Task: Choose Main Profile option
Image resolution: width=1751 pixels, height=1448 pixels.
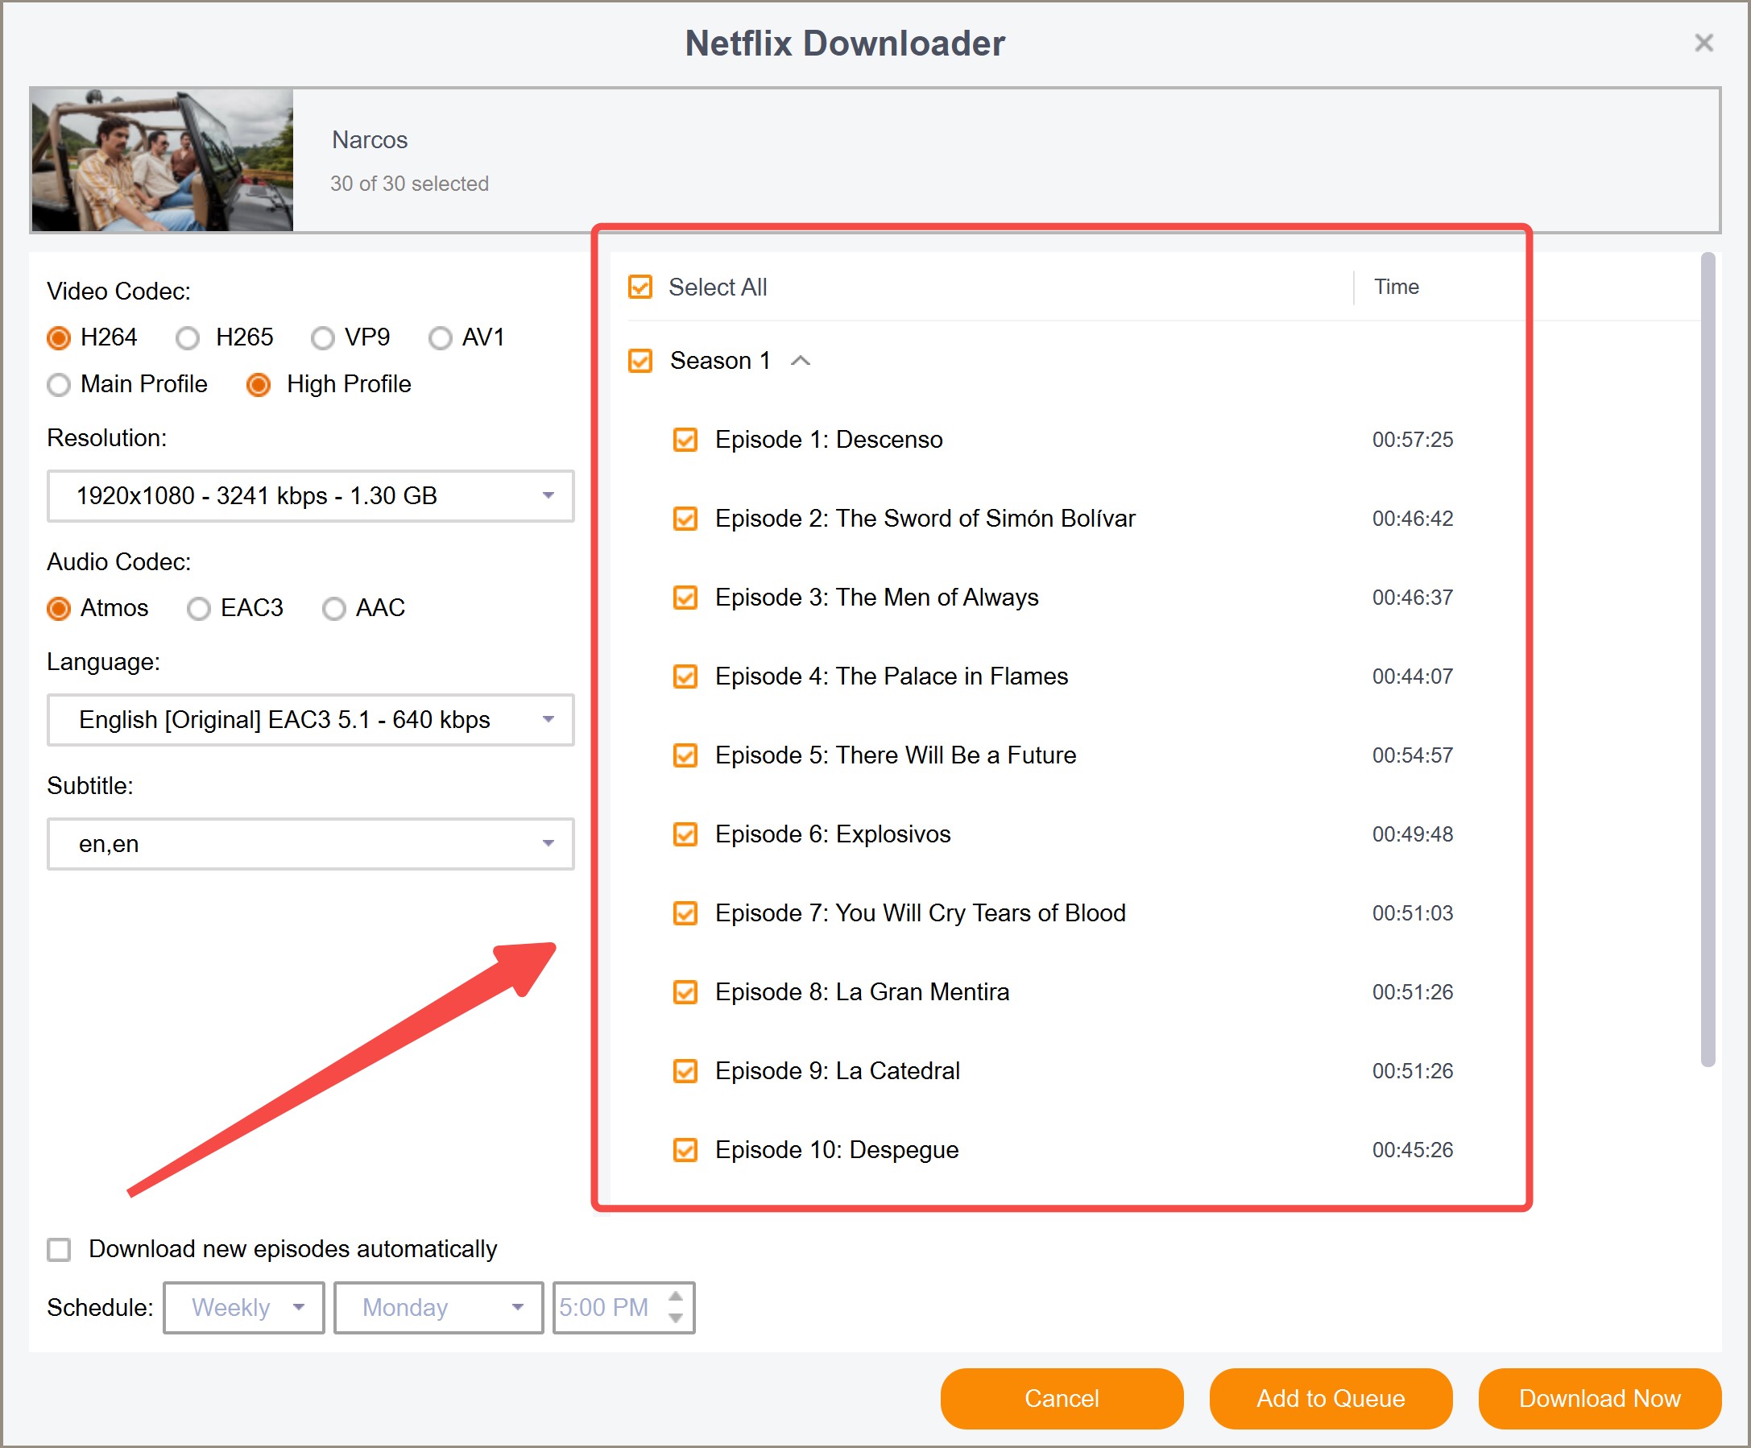Action: (58, 384)
